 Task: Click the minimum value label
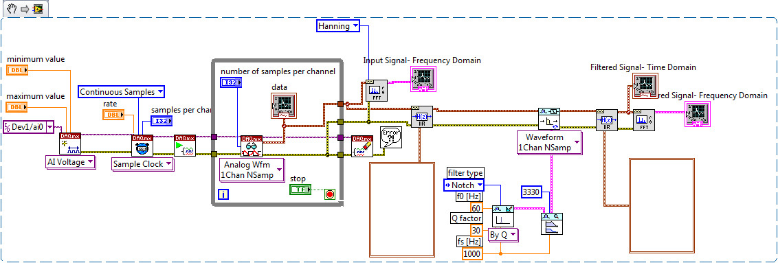[36, 60]
